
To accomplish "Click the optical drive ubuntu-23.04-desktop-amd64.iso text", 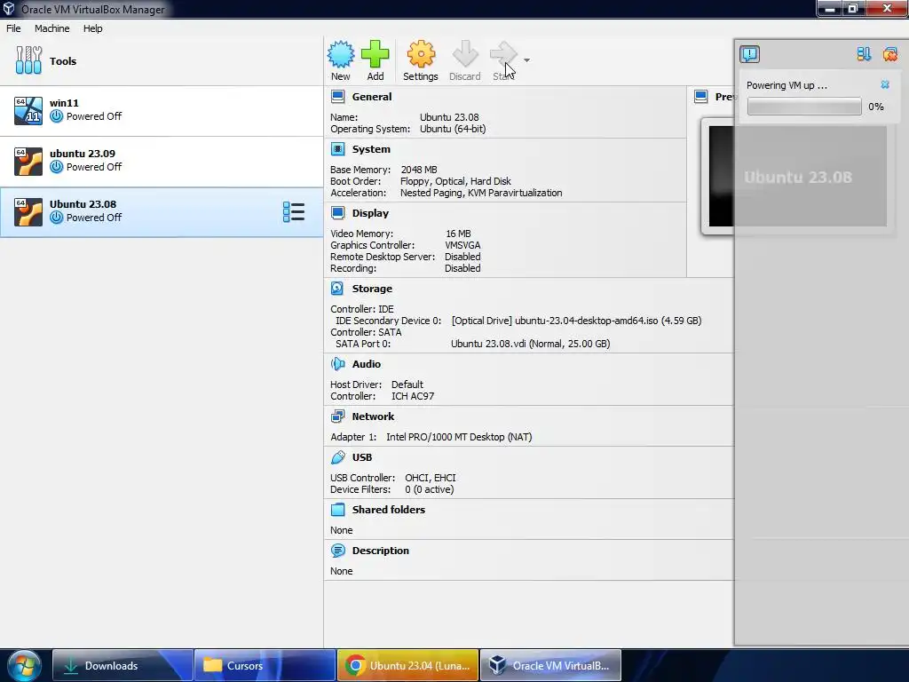I will (576, 320).
